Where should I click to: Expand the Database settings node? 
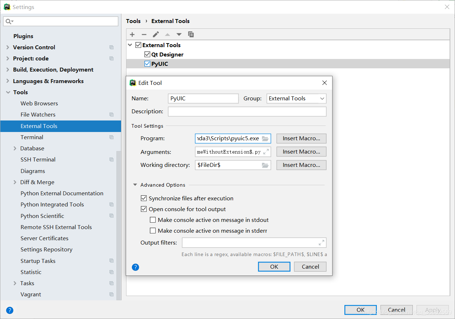pos(15,149)
